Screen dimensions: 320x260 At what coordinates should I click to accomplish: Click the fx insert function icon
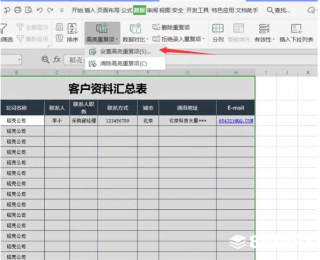(x=57, y=59)
